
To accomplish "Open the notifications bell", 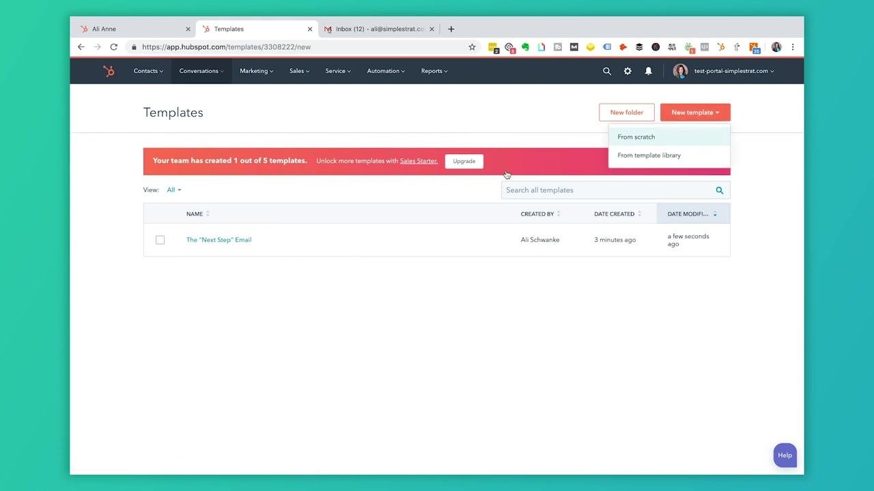I will click(649, 71).
